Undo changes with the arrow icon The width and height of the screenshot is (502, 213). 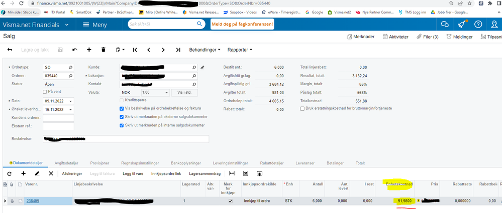[74, 50]
